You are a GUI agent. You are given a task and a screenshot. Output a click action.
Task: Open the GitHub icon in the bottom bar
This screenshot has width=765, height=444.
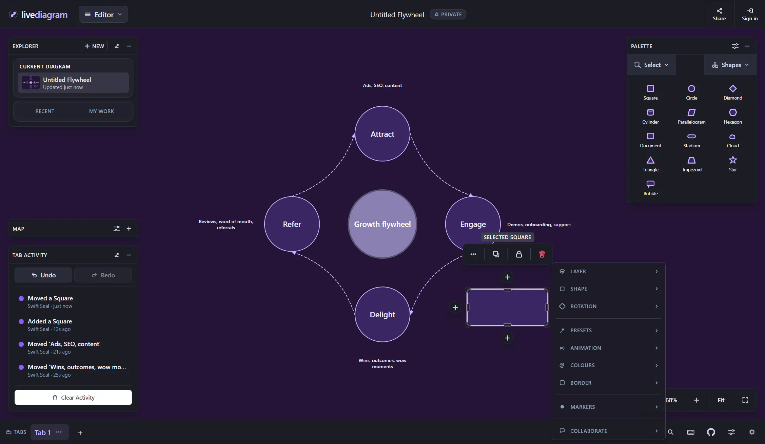[711, 432]
